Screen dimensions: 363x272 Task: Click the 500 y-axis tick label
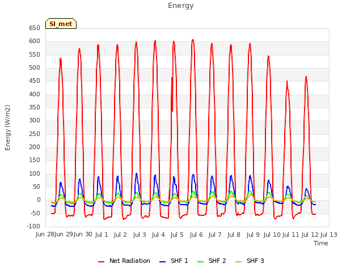[x=35, y=68]
